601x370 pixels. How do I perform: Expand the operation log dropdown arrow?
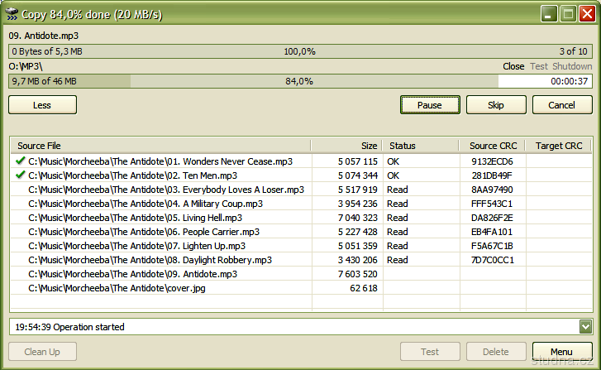pos(585,327)
